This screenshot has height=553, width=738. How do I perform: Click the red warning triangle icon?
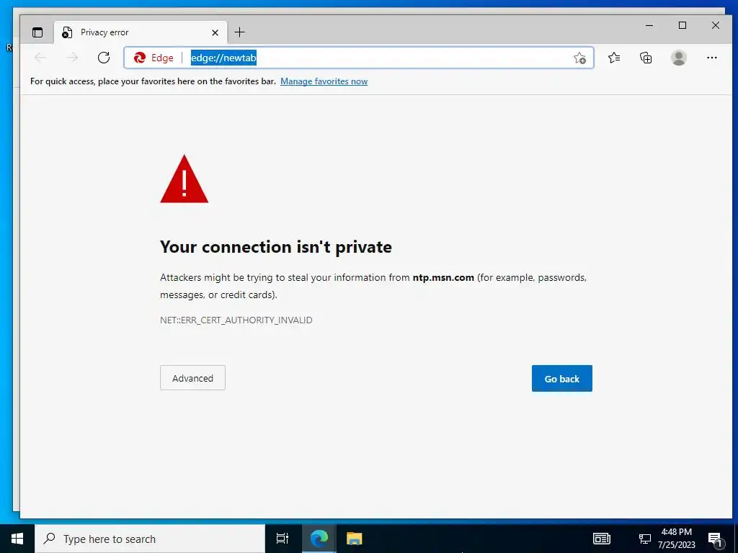coord(184,179)
